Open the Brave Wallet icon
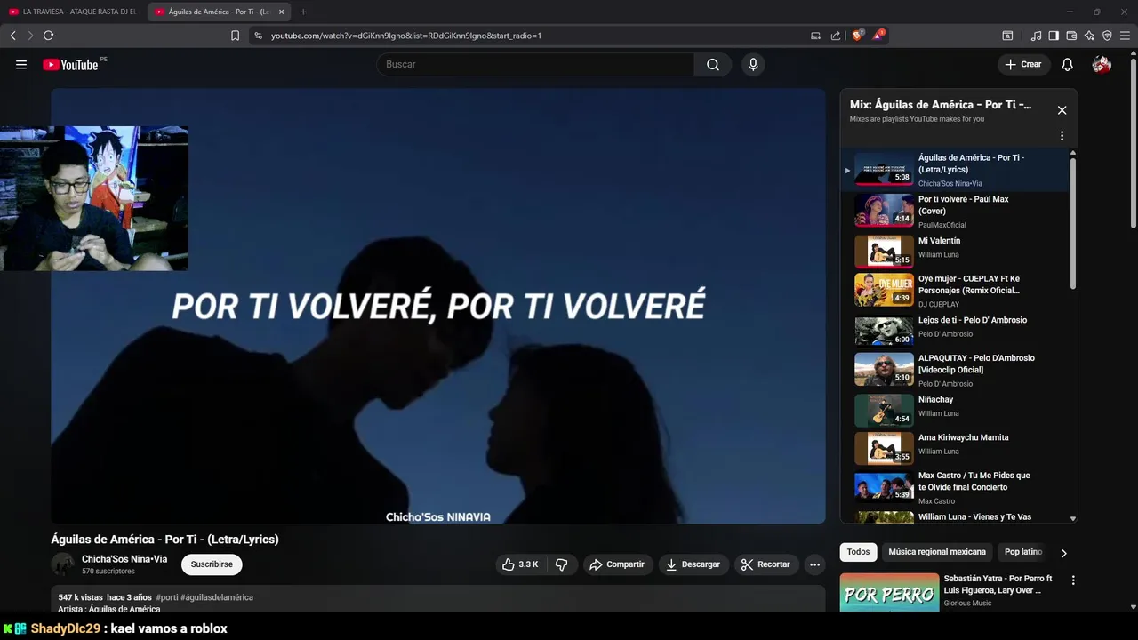 [x=1071, y=36]
